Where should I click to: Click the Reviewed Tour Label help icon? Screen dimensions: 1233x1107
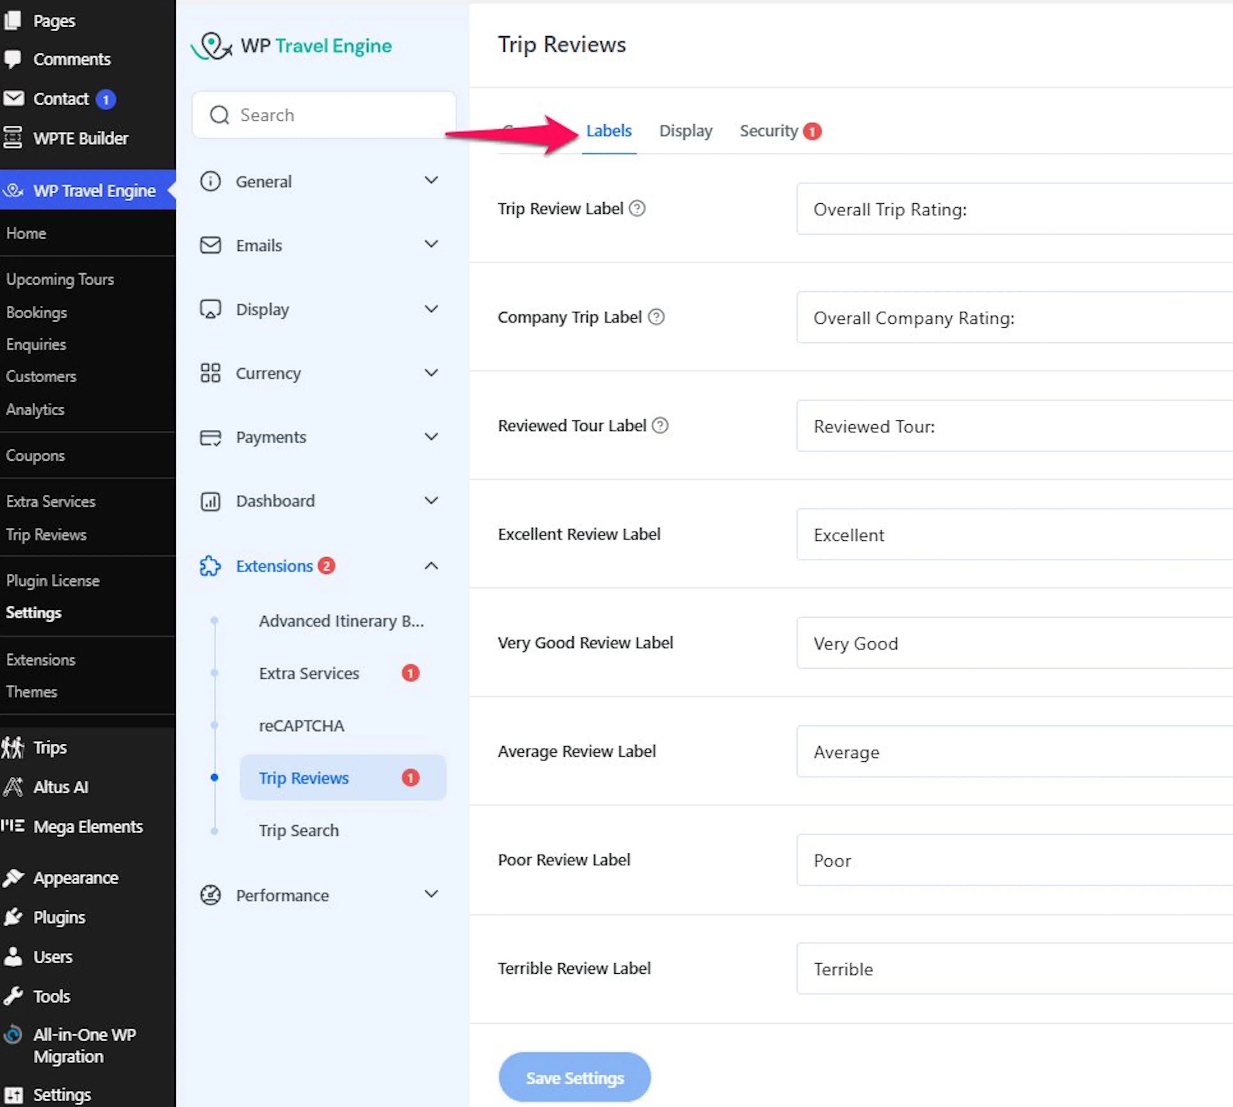click(x=660, y=425)
